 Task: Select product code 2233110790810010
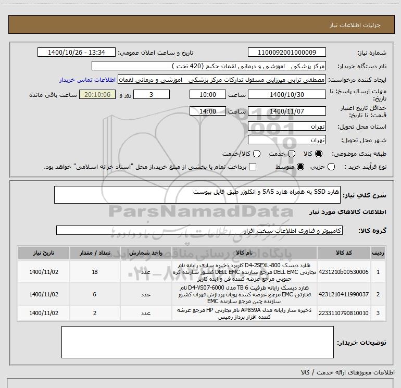[344, 313]
